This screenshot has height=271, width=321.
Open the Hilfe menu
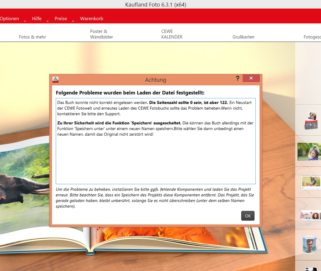pos(37,19)
